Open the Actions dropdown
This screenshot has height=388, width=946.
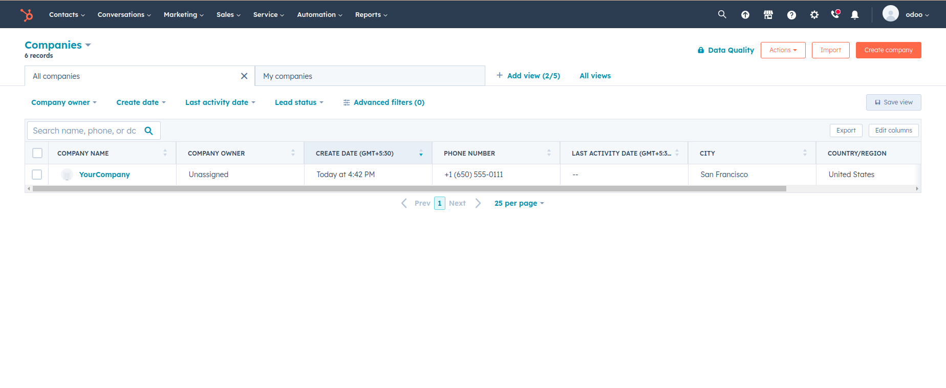[783, 50]
